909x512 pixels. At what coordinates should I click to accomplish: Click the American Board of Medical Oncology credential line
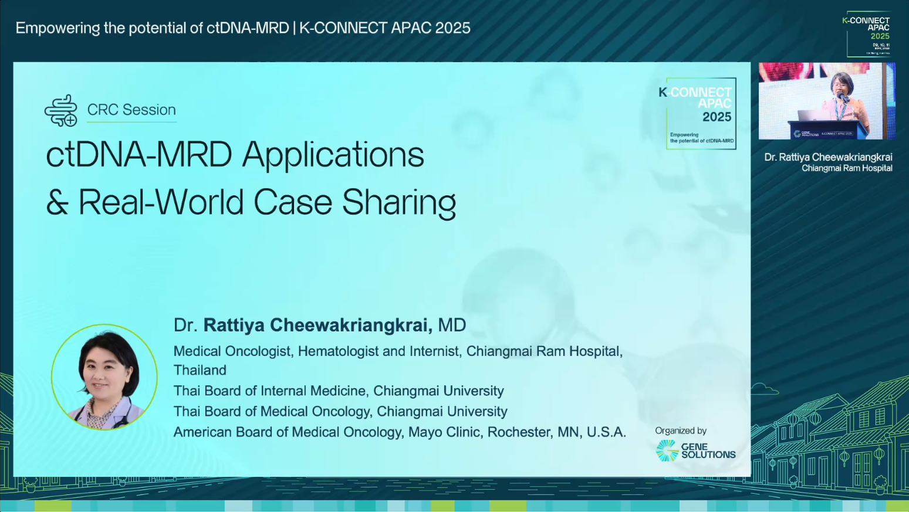coord(400,432)
